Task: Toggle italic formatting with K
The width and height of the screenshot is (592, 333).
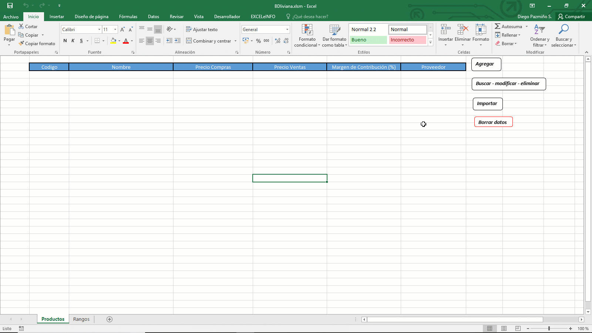Action: point(73,41)
